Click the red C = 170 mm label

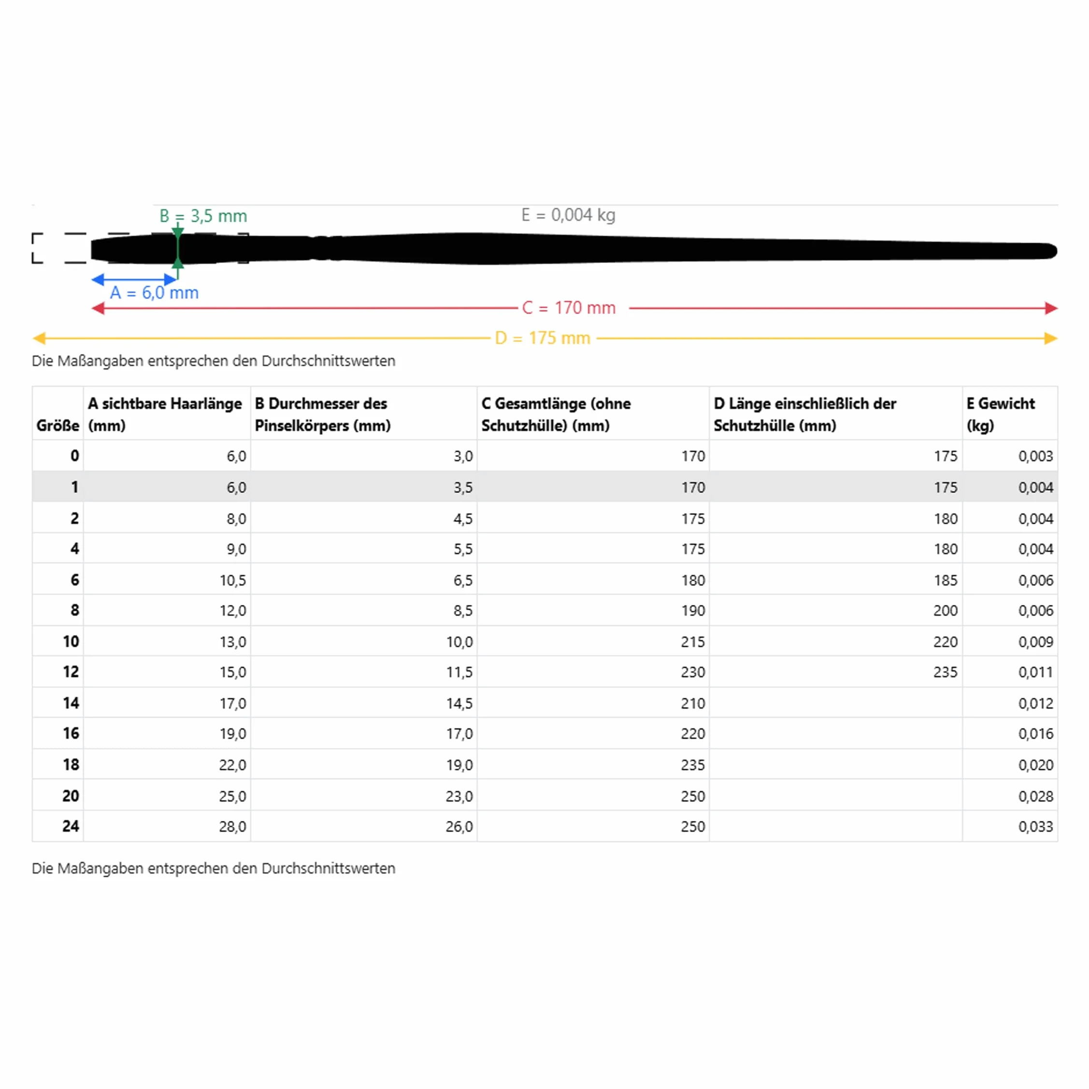[x=569, y=308]
